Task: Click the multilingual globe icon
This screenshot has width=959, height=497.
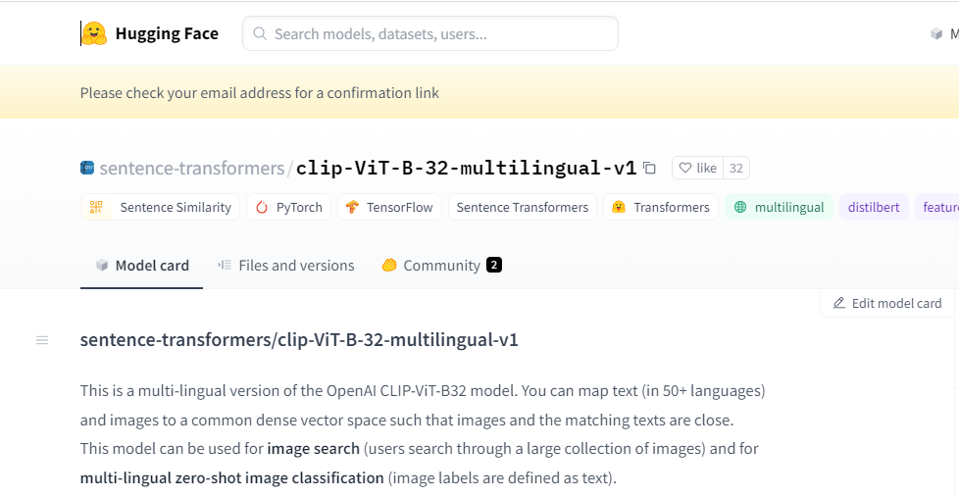Action: [x=740, y=207]
